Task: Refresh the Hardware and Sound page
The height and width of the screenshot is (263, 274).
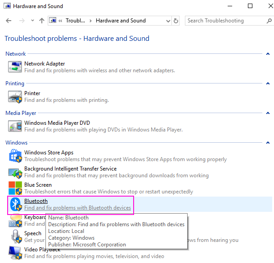Action: click(x=176, y=21)
